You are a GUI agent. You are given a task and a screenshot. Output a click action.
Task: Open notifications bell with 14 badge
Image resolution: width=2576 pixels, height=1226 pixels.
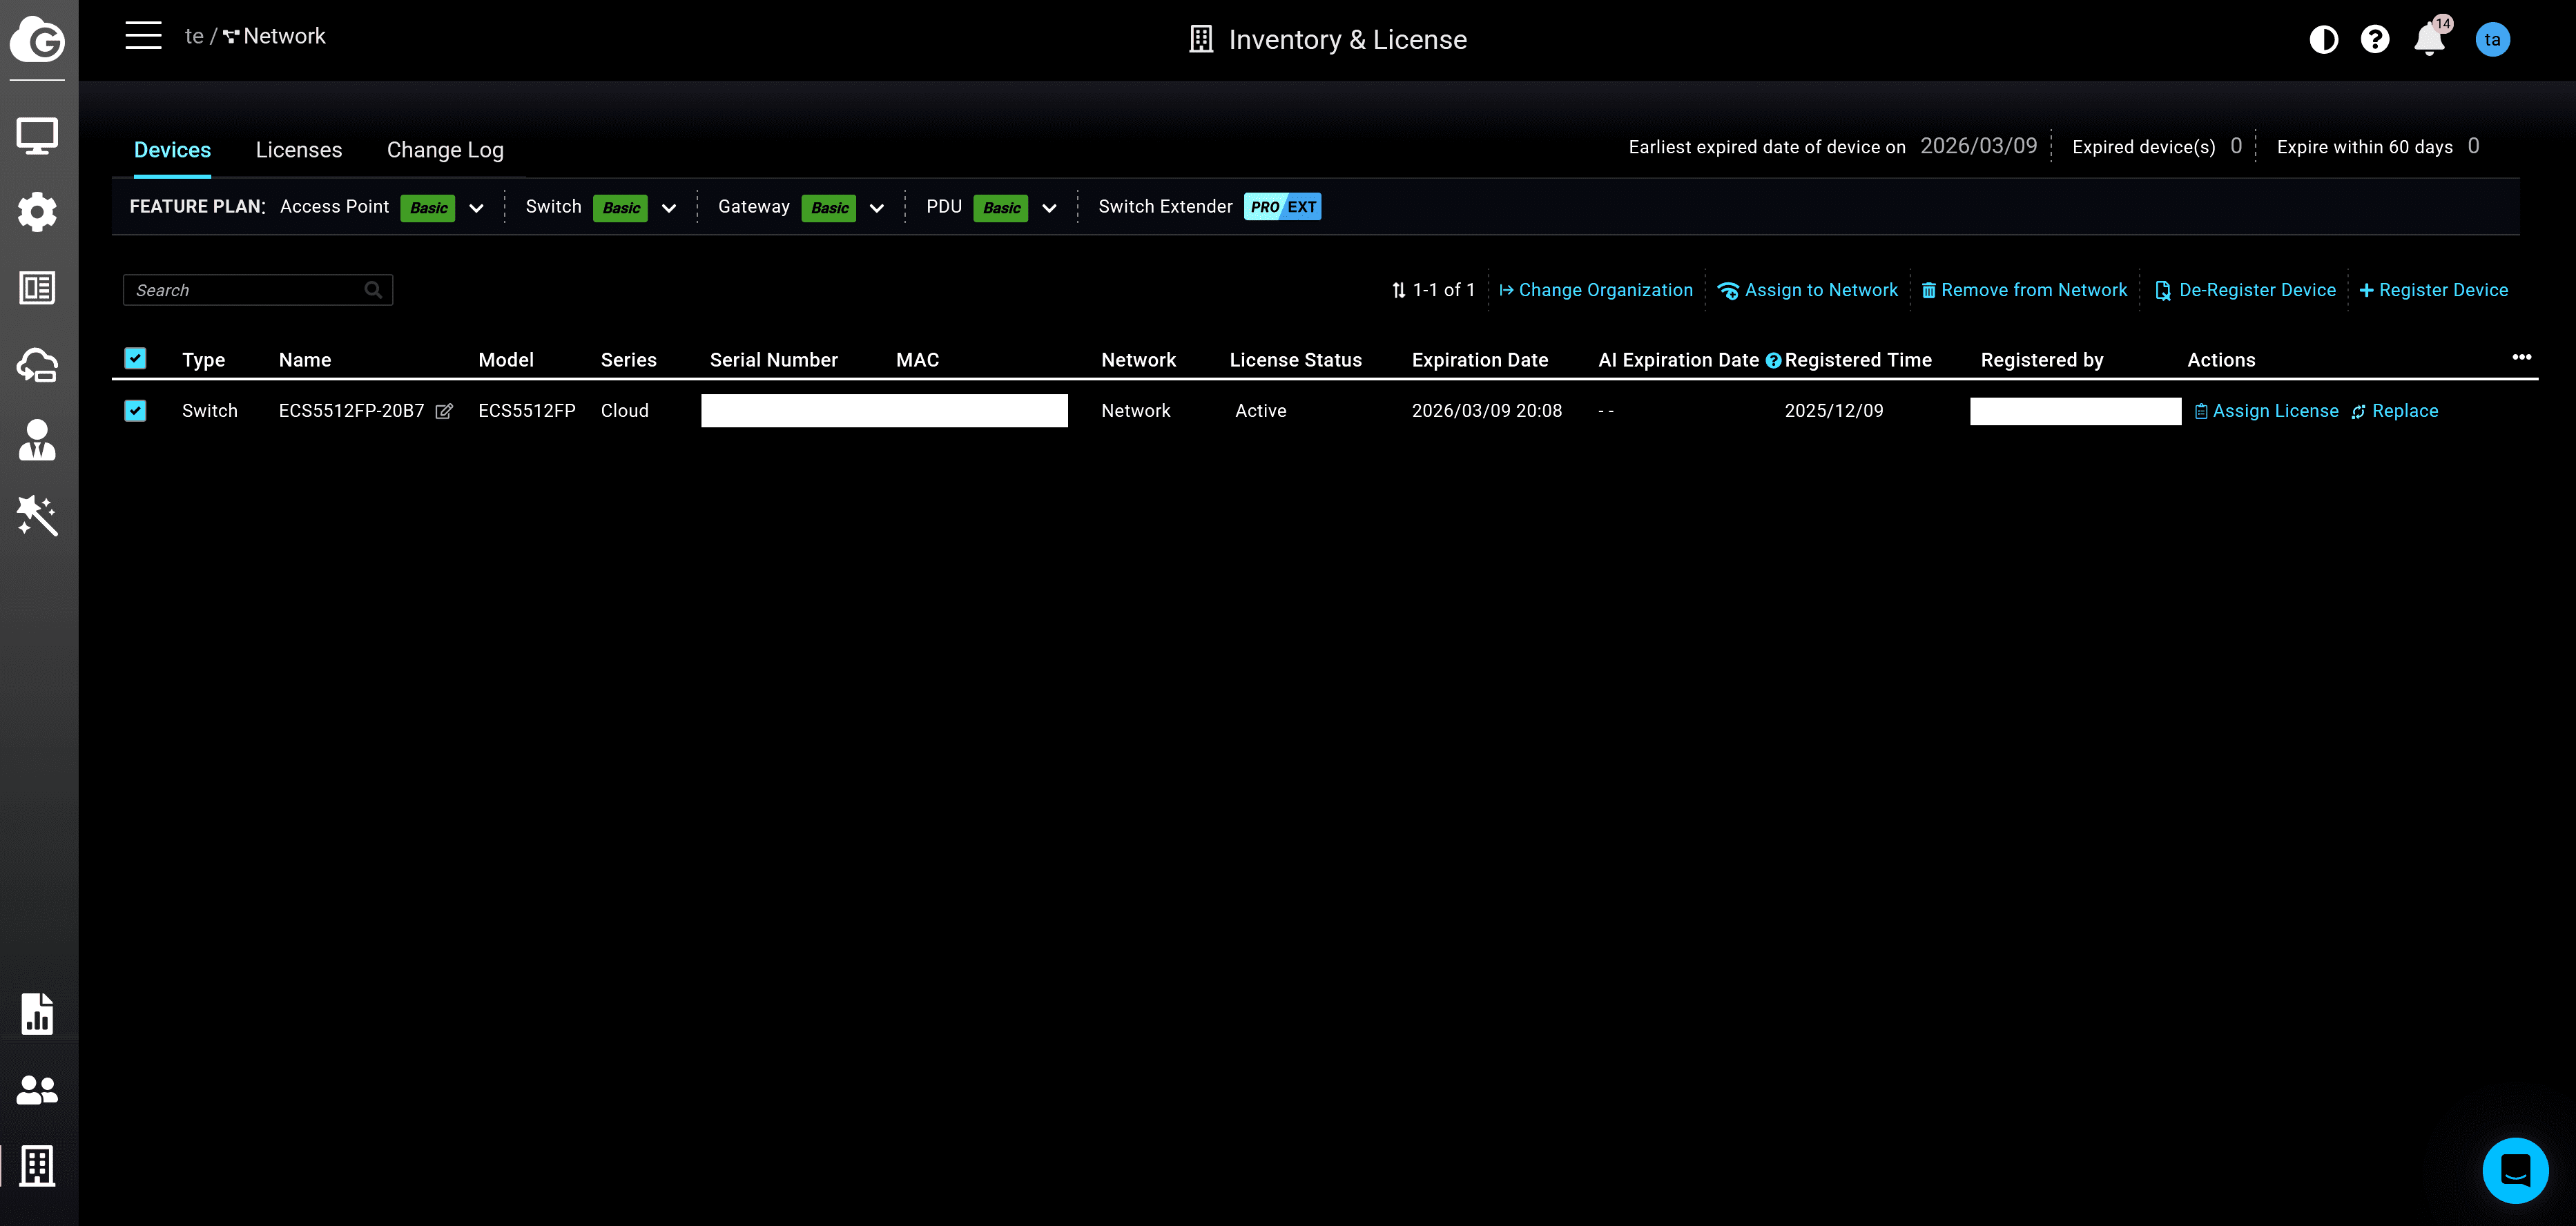tap(2429, 40)
